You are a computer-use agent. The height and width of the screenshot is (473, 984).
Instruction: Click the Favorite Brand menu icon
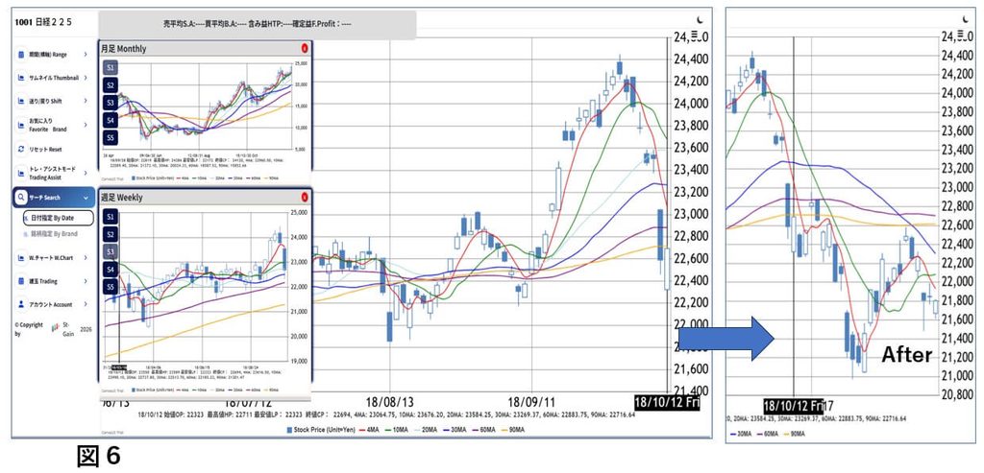[21, 124]
